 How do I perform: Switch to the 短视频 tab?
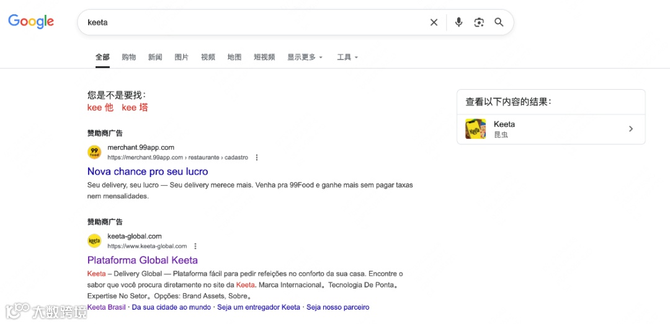coord(264,57)
